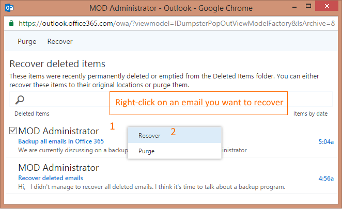Open the Deleted Items folder filter
Viewport: 342px width, 209px height.
tap(32, 114)
